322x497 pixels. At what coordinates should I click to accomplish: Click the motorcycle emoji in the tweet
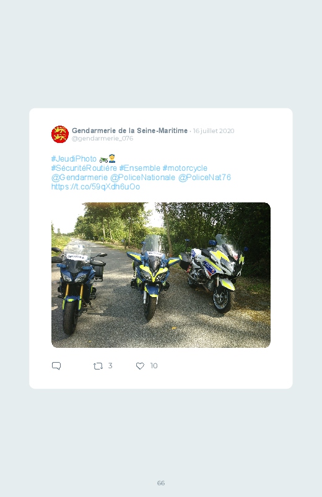[103, 159]
